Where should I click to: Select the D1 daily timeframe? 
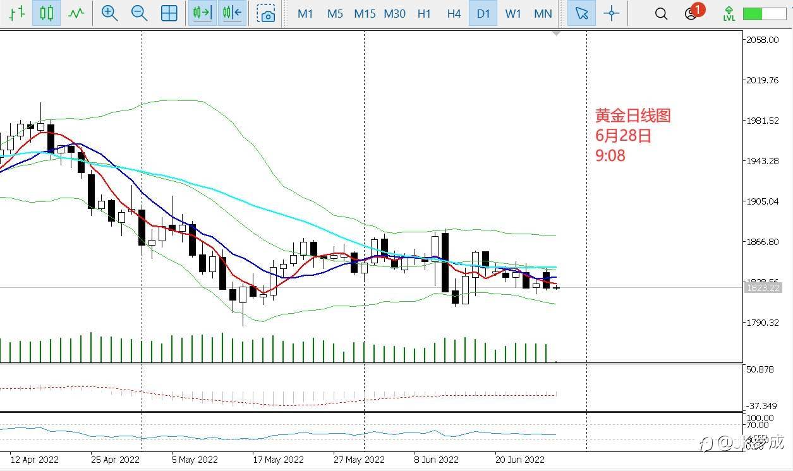coord(483,13)
